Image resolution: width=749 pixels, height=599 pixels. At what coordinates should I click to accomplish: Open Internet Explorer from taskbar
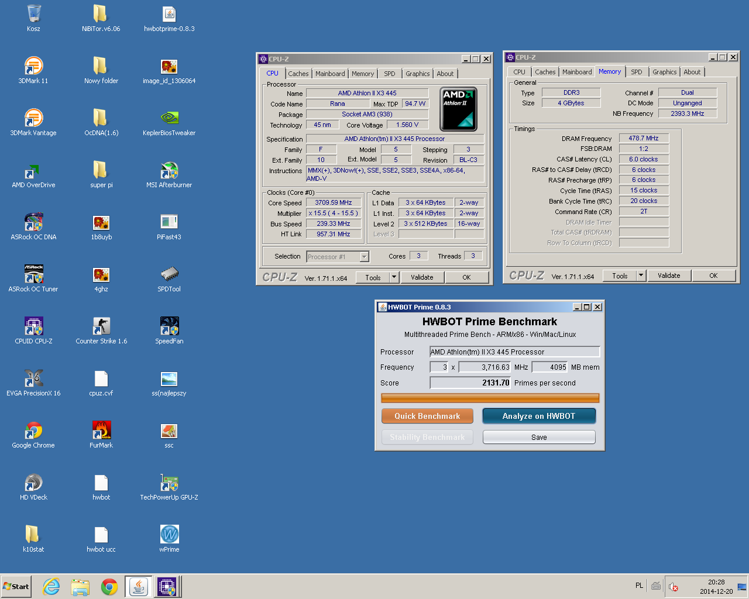pos(51,587)
